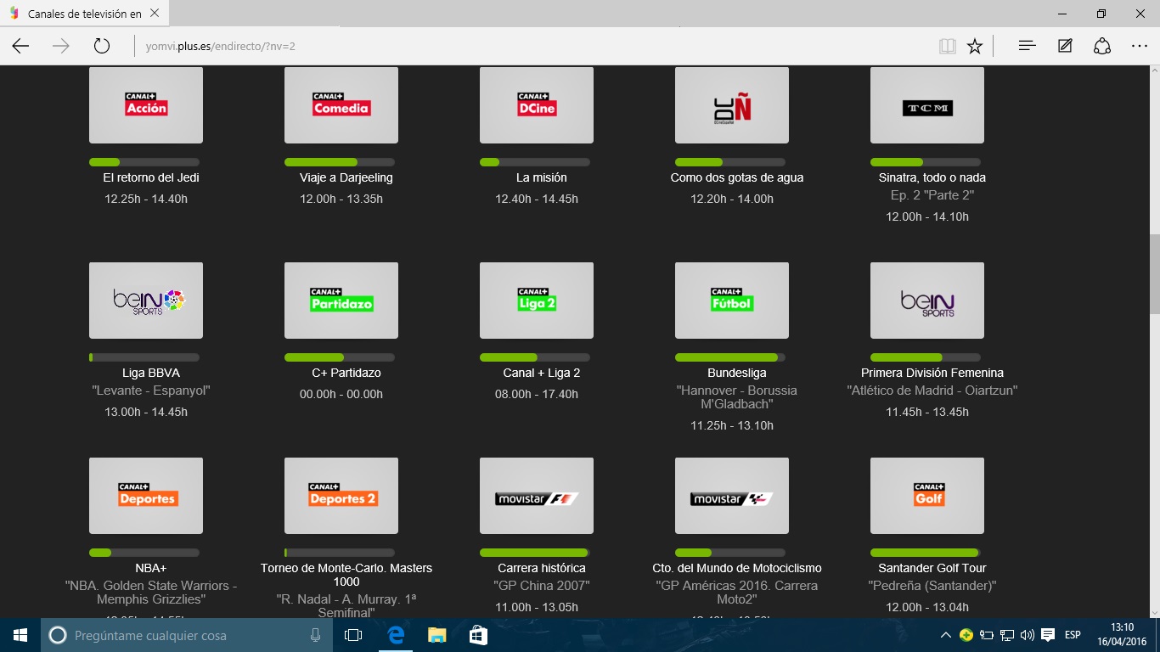Click El retorno del Jedi progress bar
The height and width of the screenshot is (652, 1160).
coord(144,162)
